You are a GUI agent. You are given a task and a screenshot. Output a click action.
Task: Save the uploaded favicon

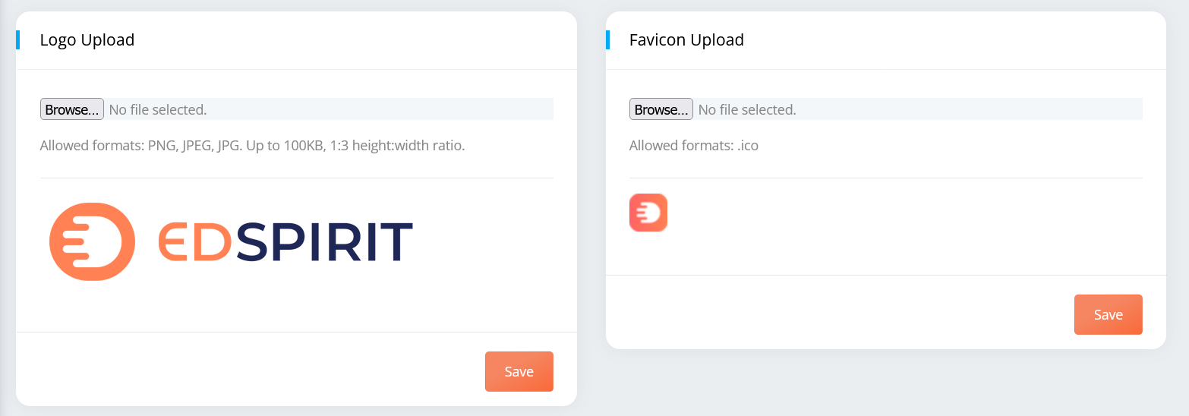click(x=1109, y=314)
